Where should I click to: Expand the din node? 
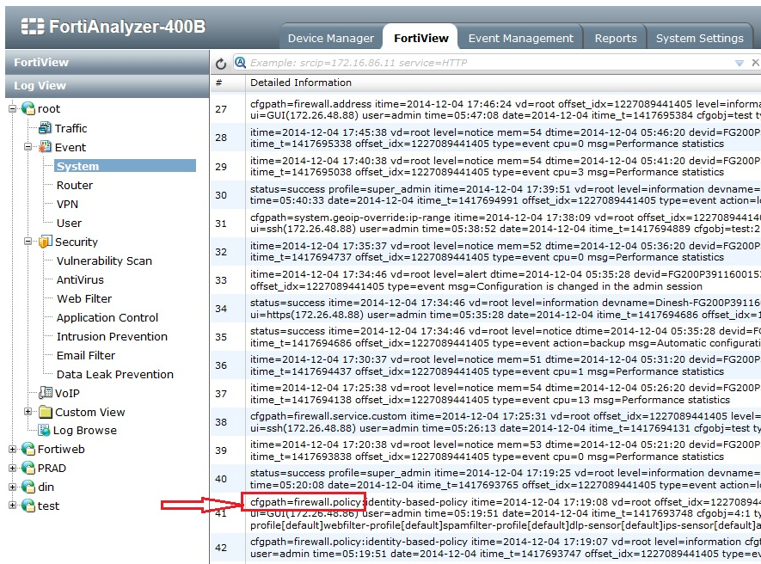pos(13,487)
